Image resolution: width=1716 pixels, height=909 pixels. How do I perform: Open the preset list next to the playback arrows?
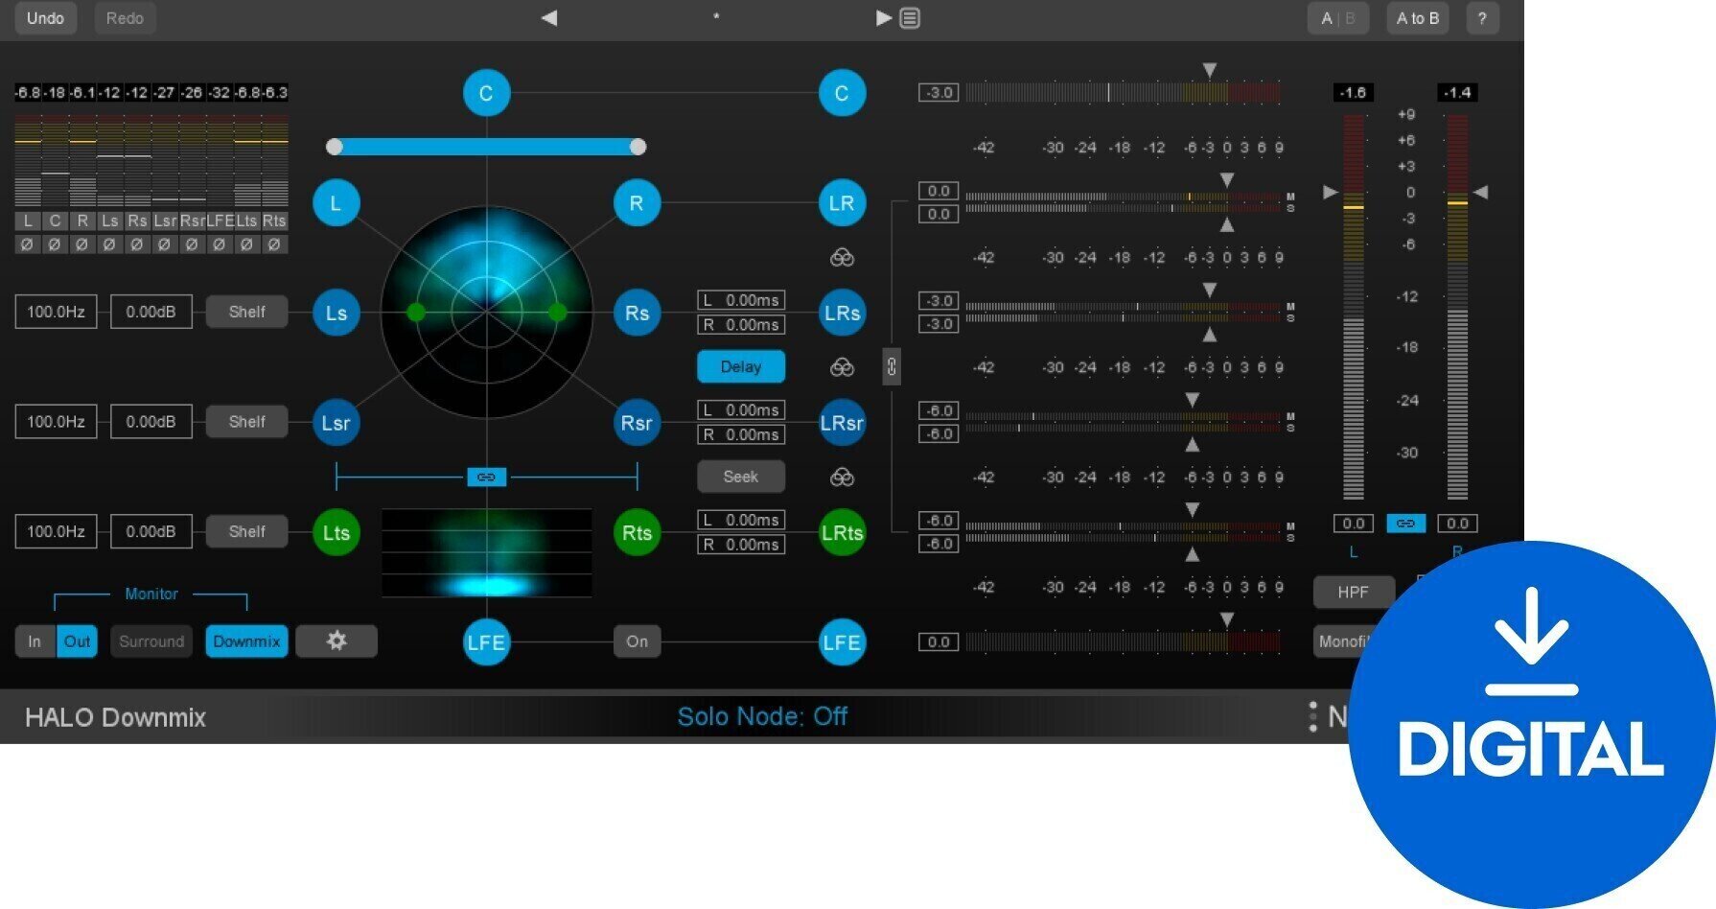click(x=909, y=17)
